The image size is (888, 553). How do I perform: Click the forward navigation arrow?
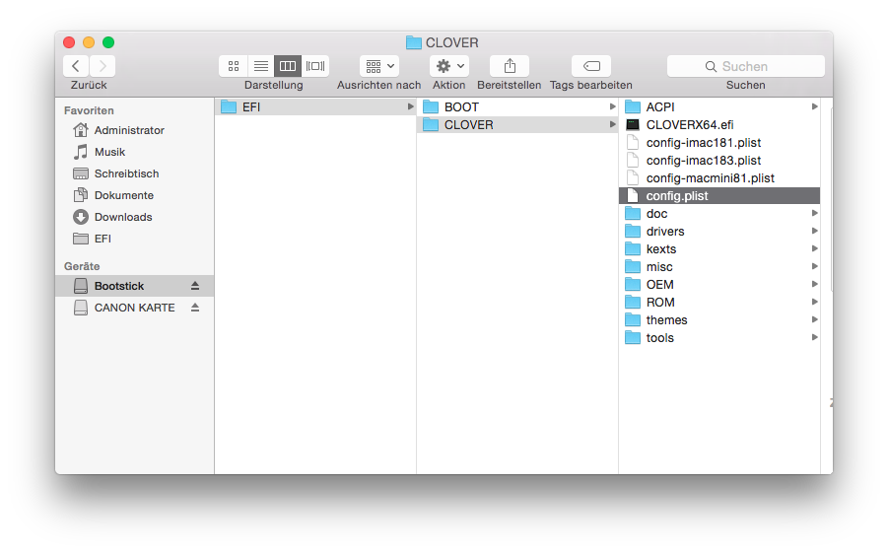[x=102, y=66]
